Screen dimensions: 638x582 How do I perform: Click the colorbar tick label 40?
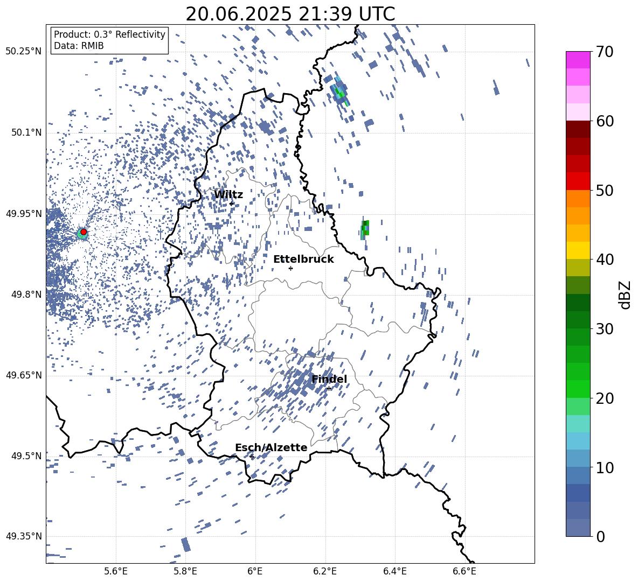[605, 260]
